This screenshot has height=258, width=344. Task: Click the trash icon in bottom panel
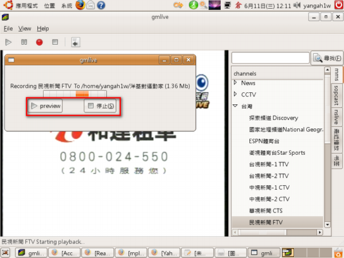338,253
